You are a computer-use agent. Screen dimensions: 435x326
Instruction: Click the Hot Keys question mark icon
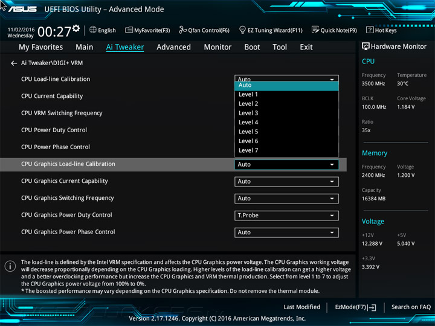[370, 30]
